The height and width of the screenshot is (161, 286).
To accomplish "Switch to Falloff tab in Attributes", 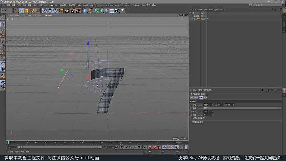I will [x=205, y=98].
